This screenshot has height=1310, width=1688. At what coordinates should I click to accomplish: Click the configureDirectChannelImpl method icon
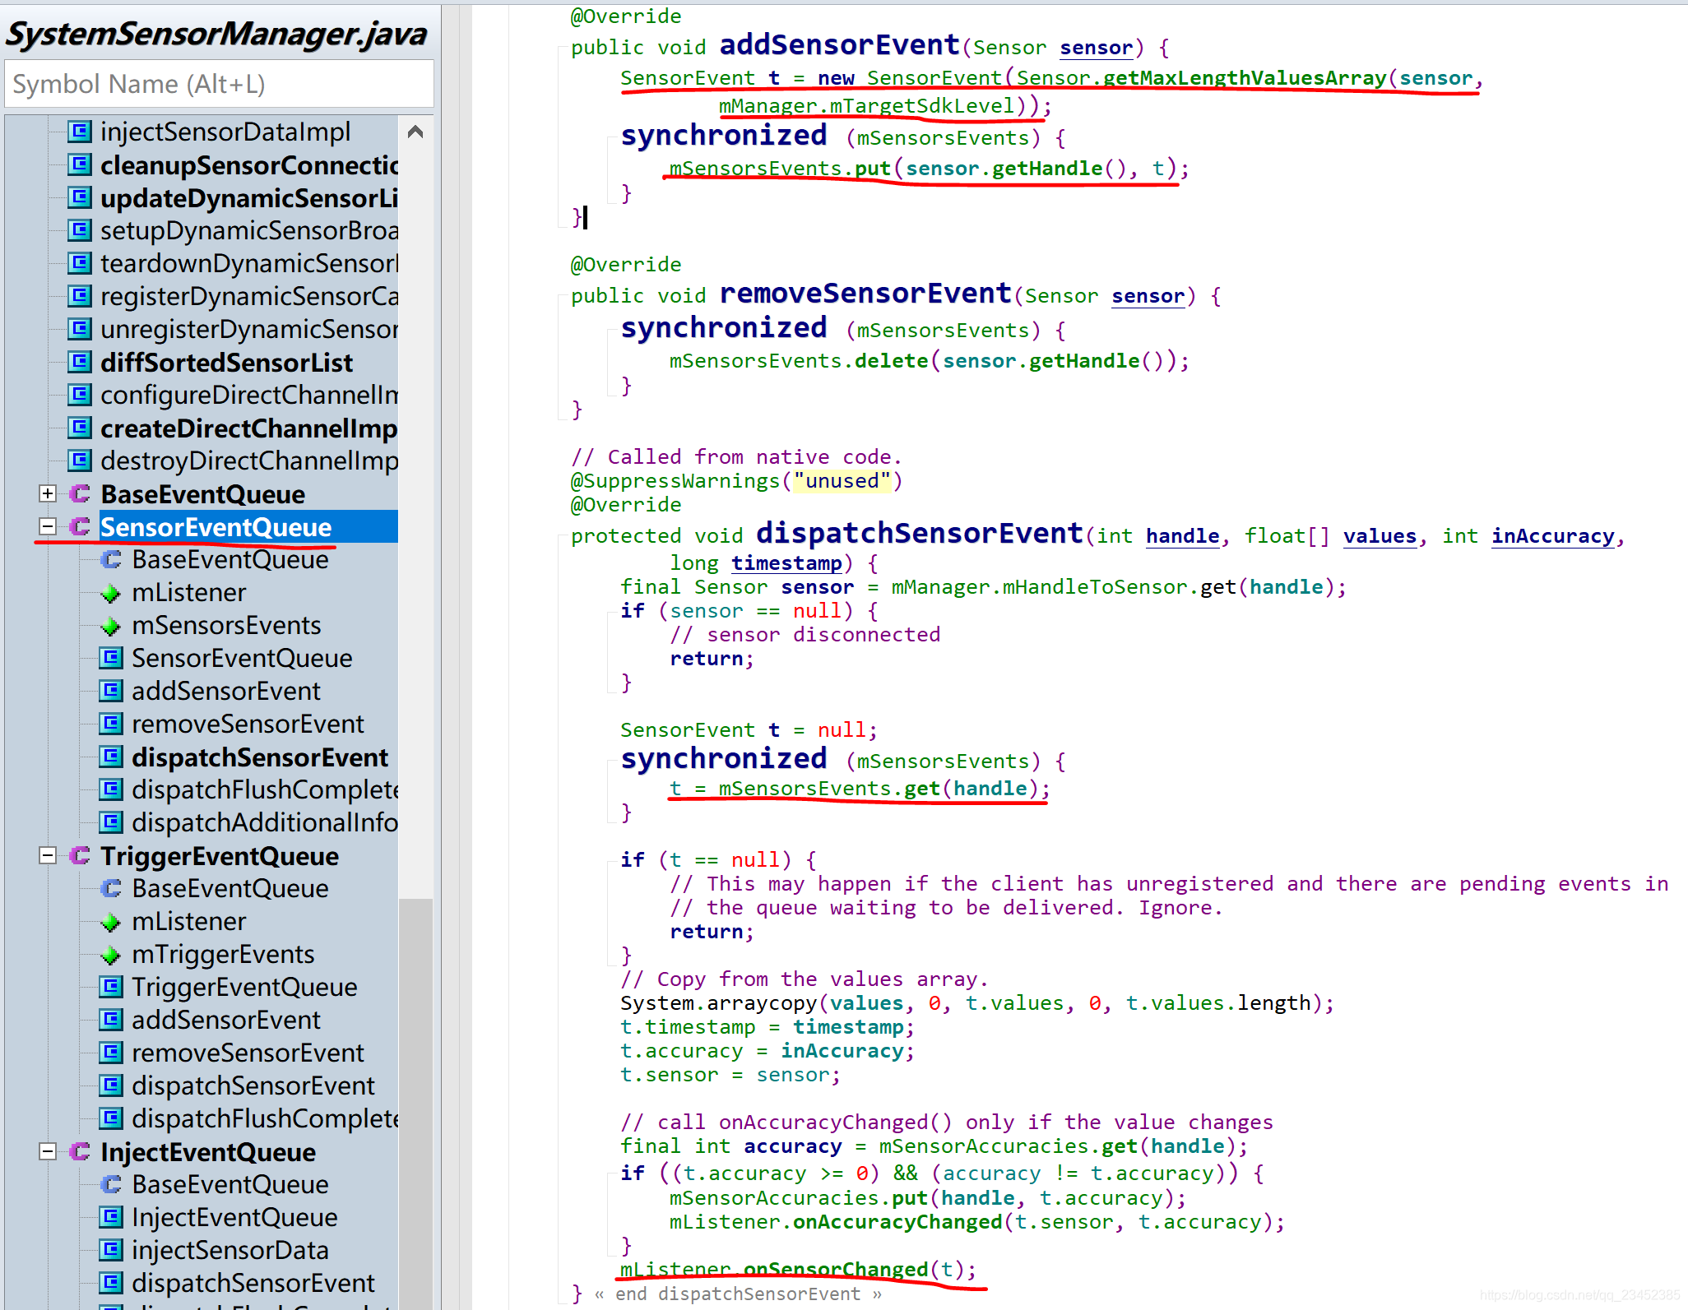pyautogui.click(x=80, y=395)
